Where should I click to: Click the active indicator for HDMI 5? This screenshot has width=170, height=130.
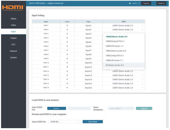click(67, 42)
